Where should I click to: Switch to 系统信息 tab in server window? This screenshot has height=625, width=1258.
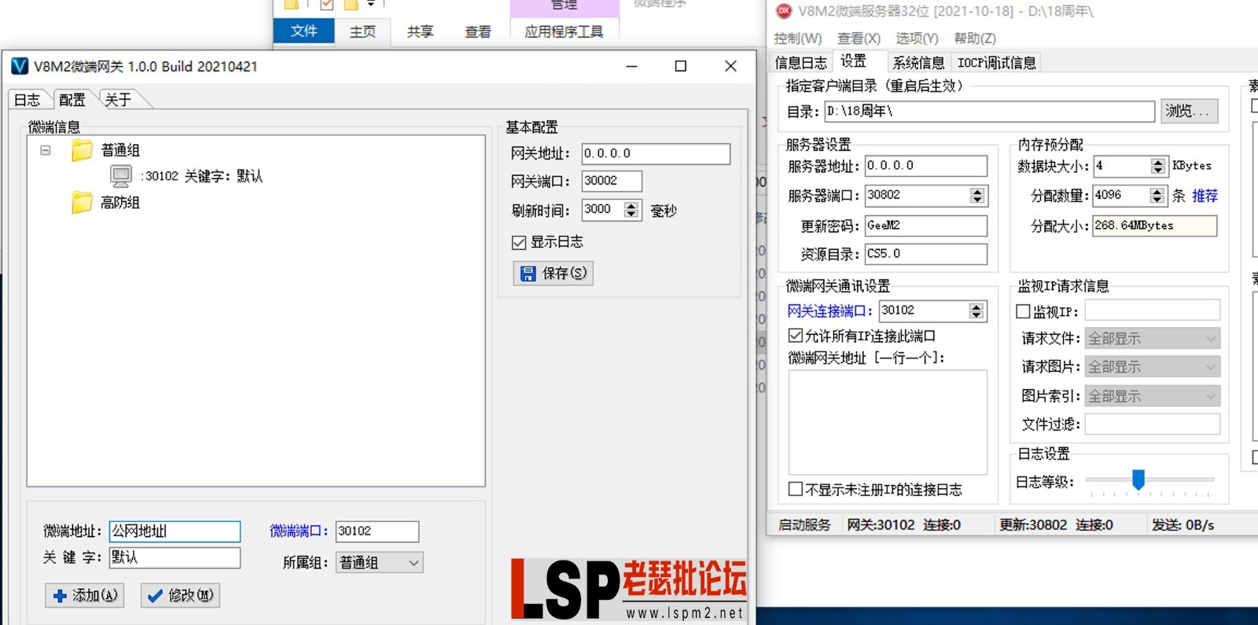point(918,63)
